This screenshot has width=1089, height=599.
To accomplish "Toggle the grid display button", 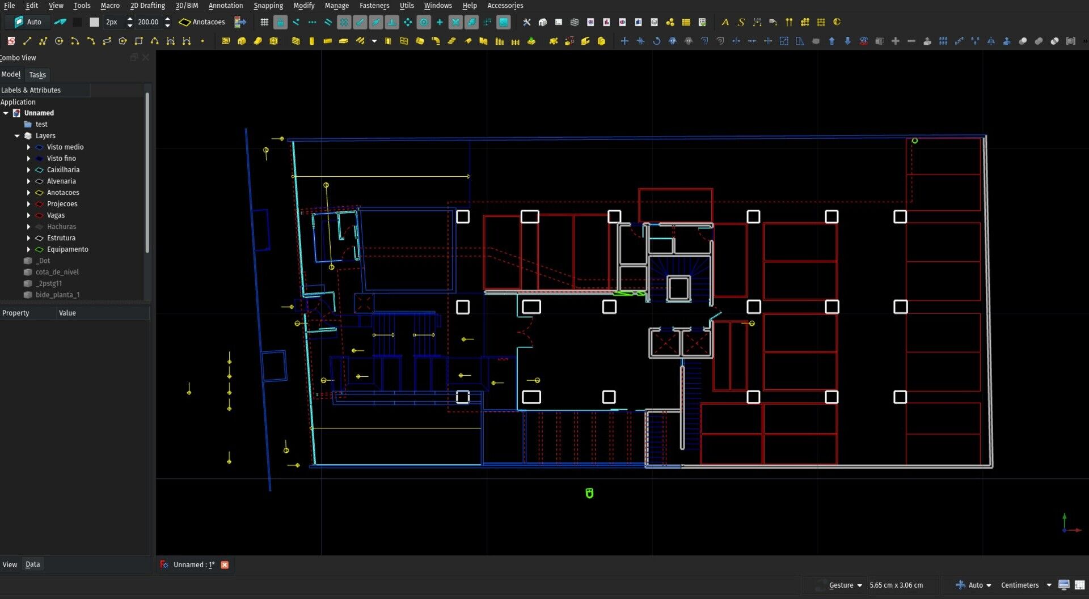I will (264, 22).
